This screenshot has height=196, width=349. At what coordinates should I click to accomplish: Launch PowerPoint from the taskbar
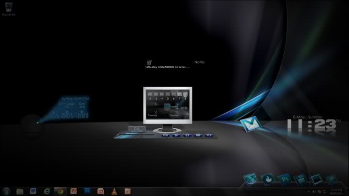tap(101, 191)
